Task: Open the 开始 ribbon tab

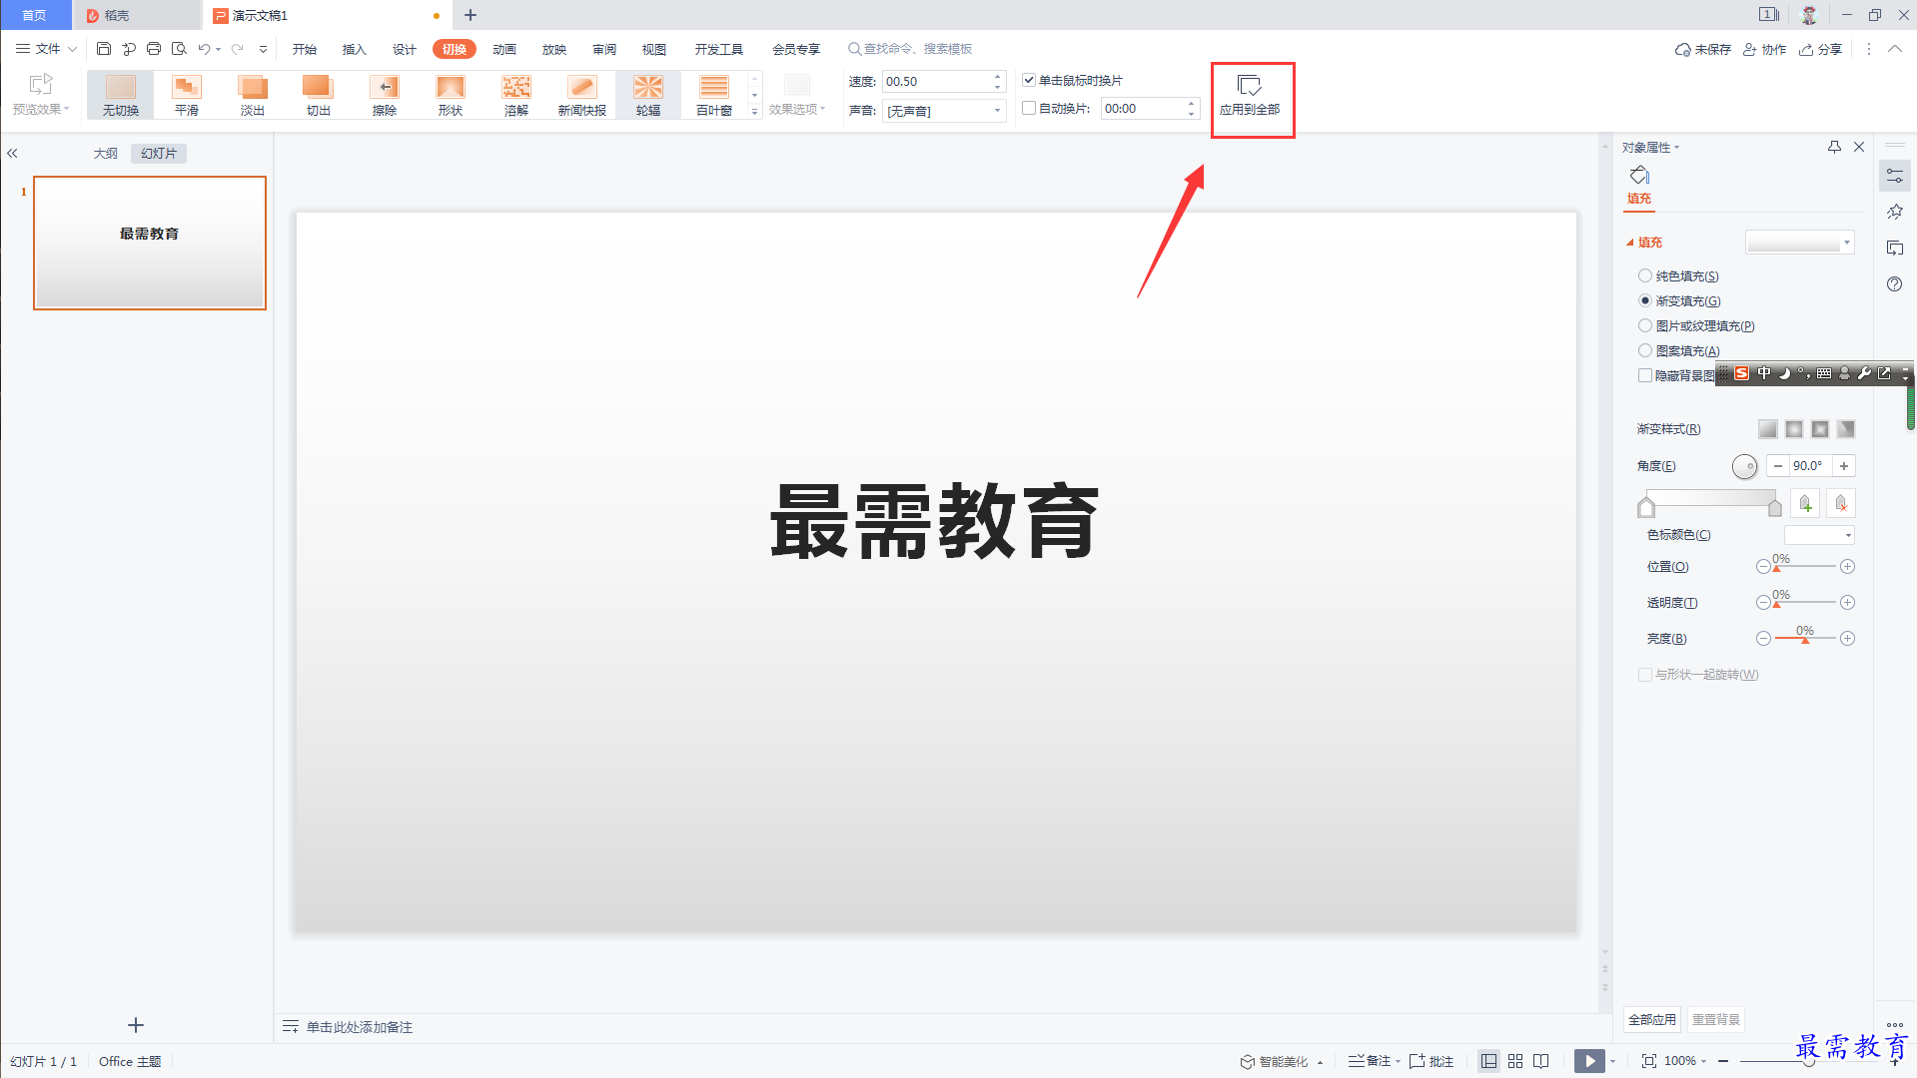Action: [x=304, y=49]
